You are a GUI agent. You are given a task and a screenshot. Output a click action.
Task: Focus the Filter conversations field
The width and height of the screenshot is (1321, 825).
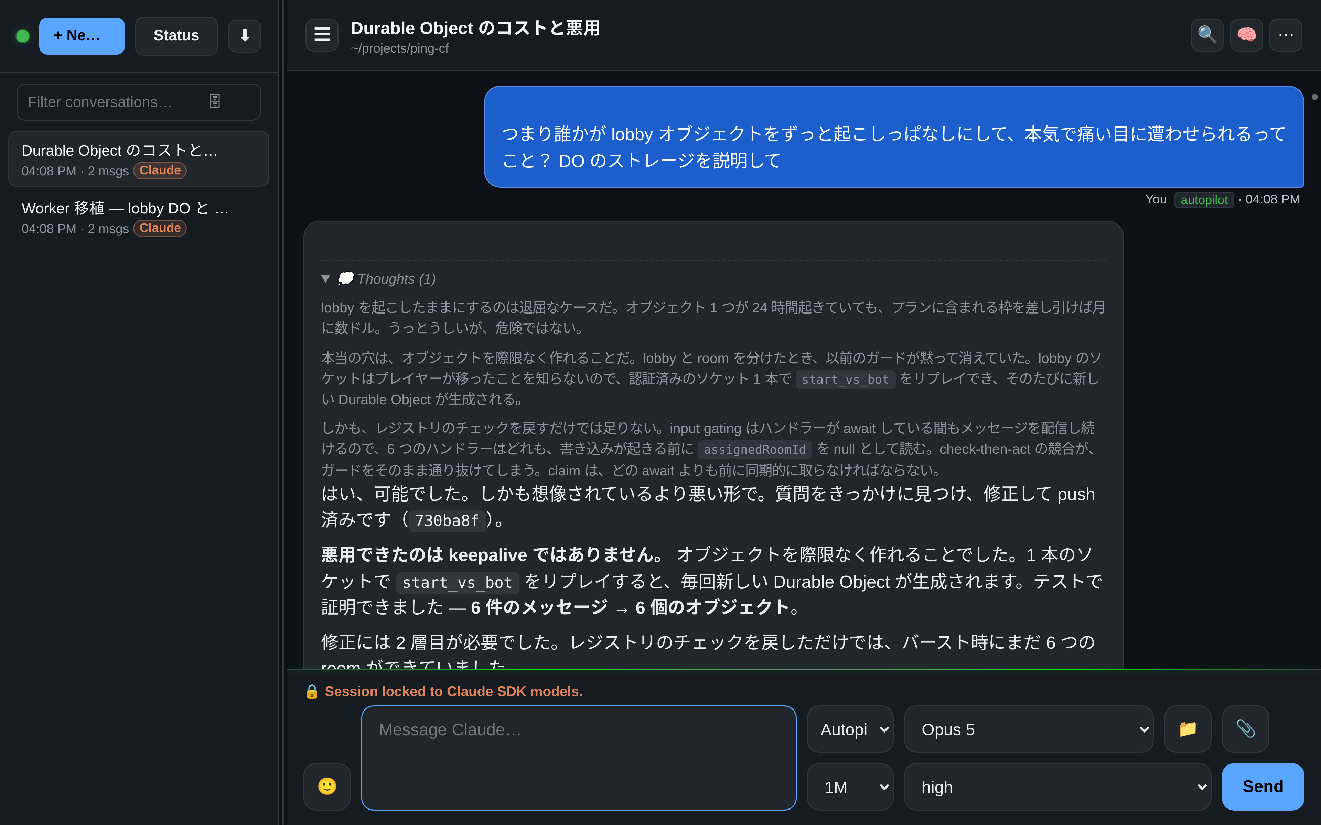(139, 102)
